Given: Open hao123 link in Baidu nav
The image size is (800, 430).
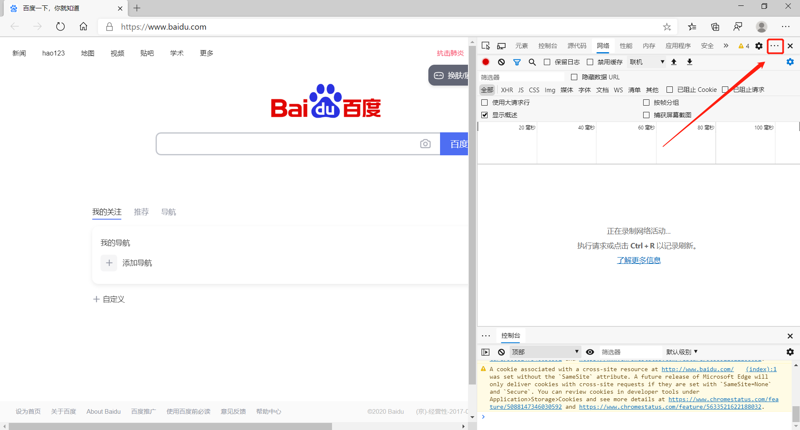Looking at the screenshot, I should click(53, 53).
